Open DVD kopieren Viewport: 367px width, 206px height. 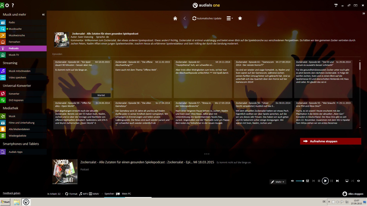tap(23, 100)
